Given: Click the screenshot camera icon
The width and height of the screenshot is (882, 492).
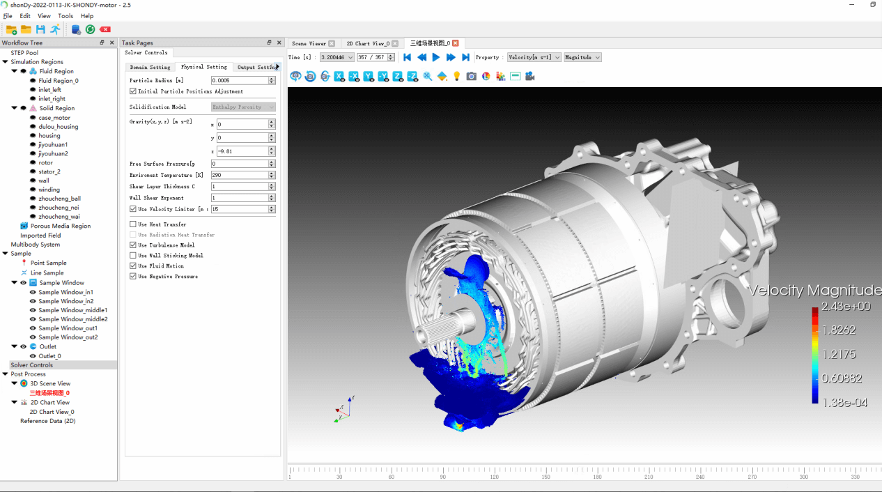Looking at the screenshot, I should point(472,76).
